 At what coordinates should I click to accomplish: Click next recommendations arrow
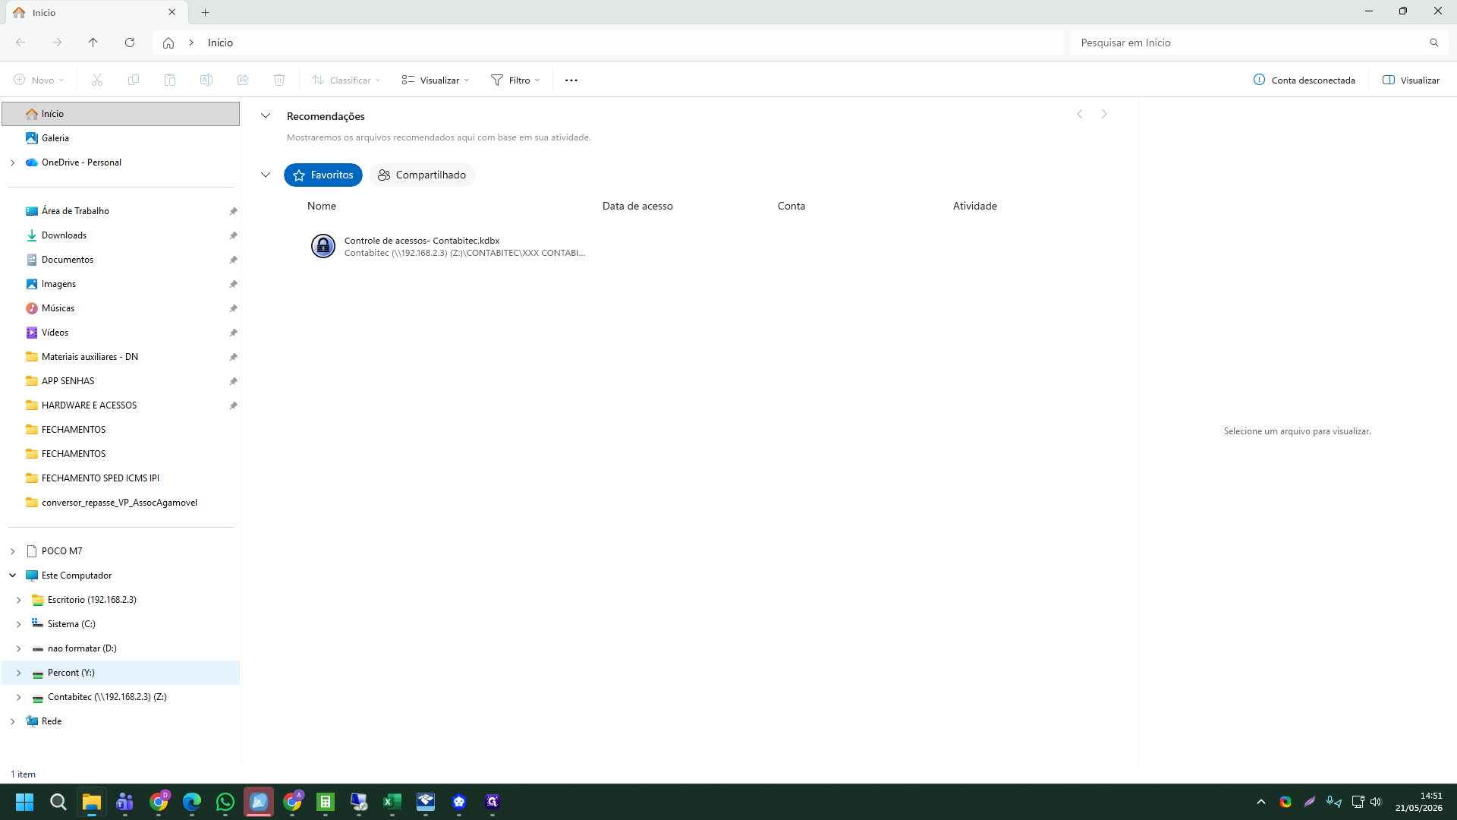click(1105, 114)
